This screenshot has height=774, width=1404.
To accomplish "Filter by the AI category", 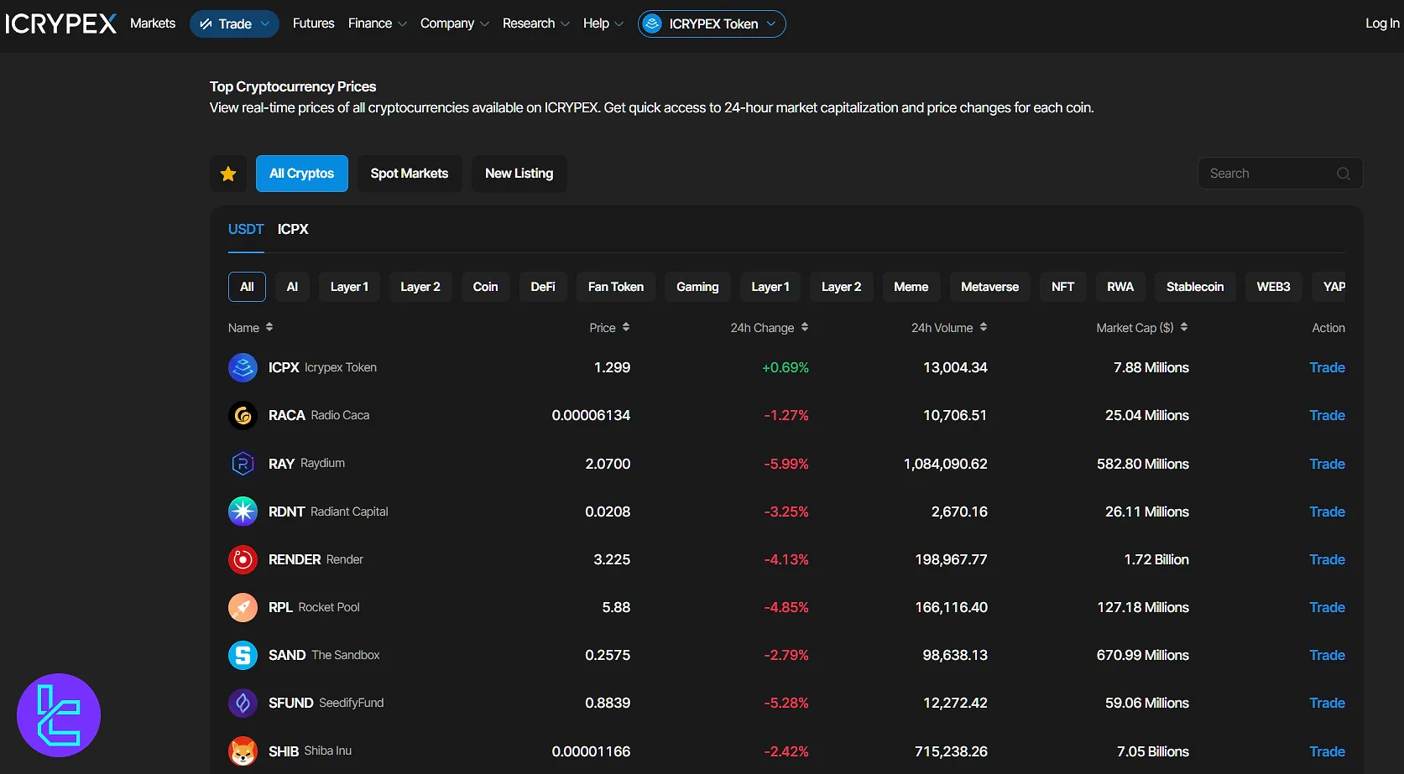I will 292,287.
